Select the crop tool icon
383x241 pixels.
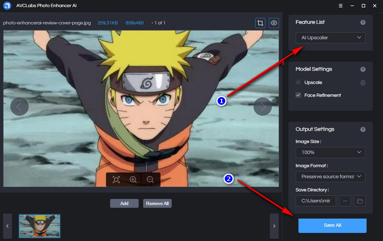[x=260, y=23]
